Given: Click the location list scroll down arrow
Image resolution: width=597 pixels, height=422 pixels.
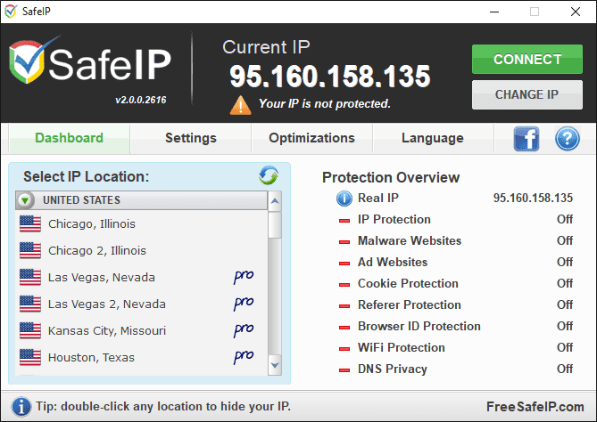Looking at the screenshot, I should click(275, 365).
